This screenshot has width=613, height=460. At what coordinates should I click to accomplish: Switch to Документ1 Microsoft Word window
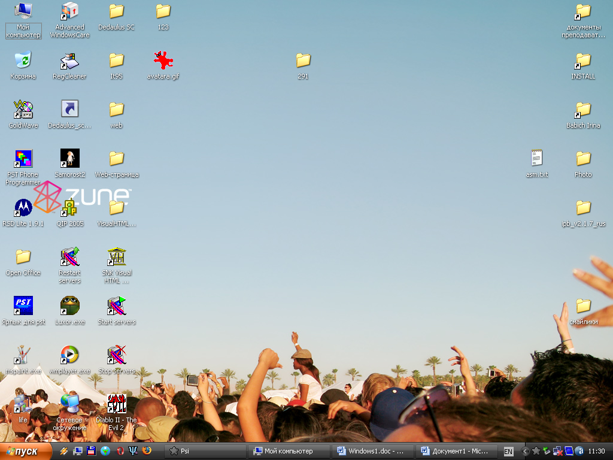click(x=457, y=452)
